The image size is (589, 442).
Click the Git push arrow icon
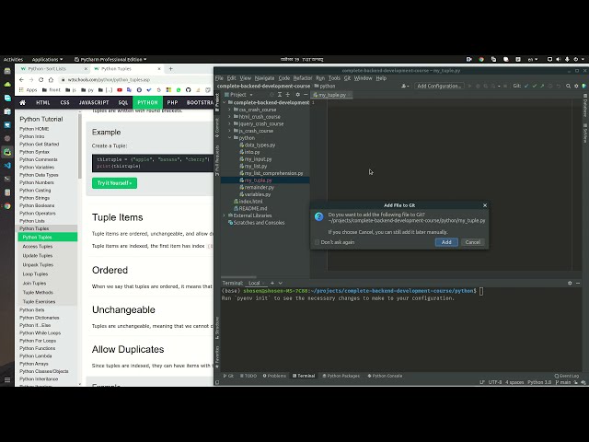(542, 86)
